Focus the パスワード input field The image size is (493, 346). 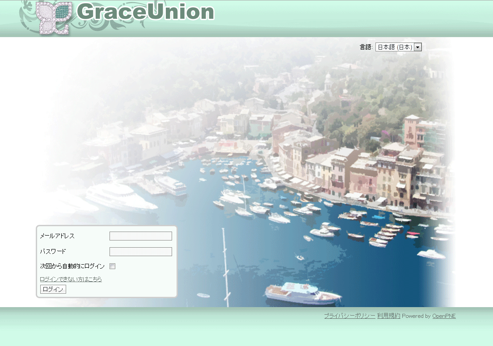click(140, 252)
